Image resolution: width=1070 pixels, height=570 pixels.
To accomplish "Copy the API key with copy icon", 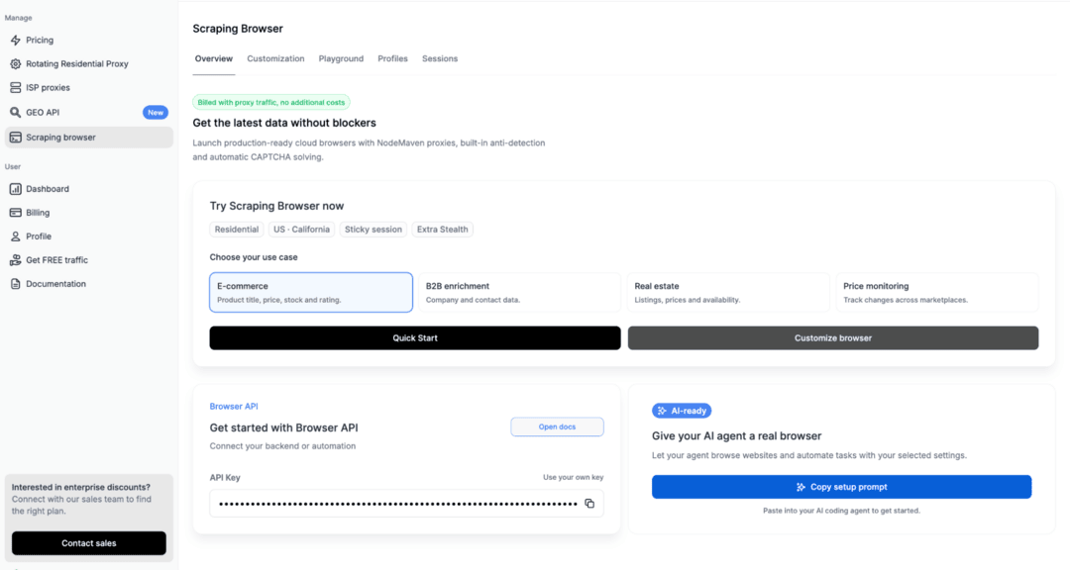I will click(x=589, y=504).
